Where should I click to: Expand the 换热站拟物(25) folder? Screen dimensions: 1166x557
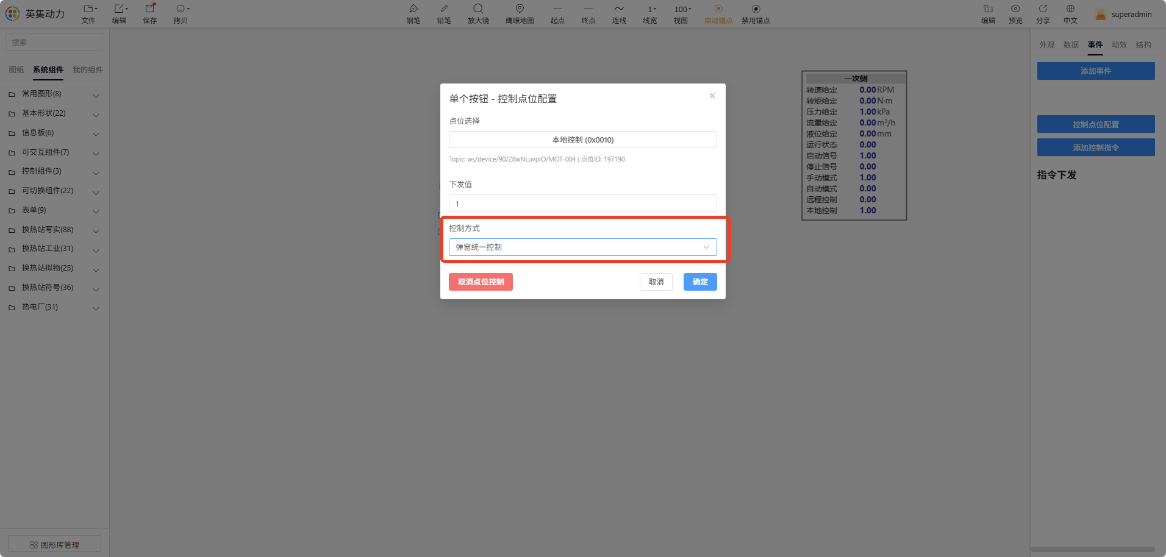[x=54, y=268]
